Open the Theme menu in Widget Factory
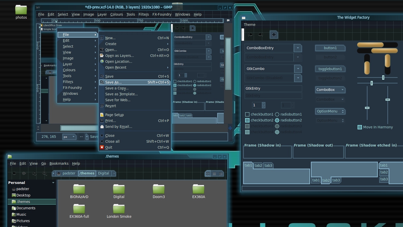 tap(250, 25)
